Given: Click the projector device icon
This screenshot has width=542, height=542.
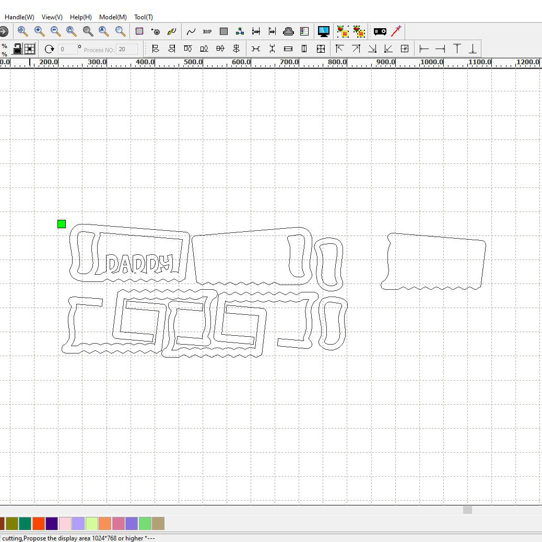Looking at the screenshot, I should point(380,31).
